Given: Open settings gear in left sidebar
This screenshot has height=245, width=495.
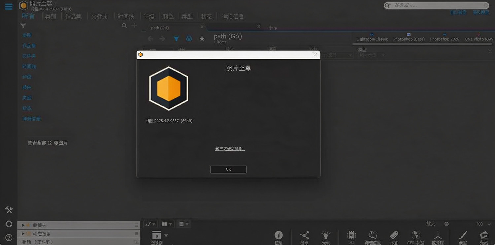Looking at the screenshot, I should [9, 224].
